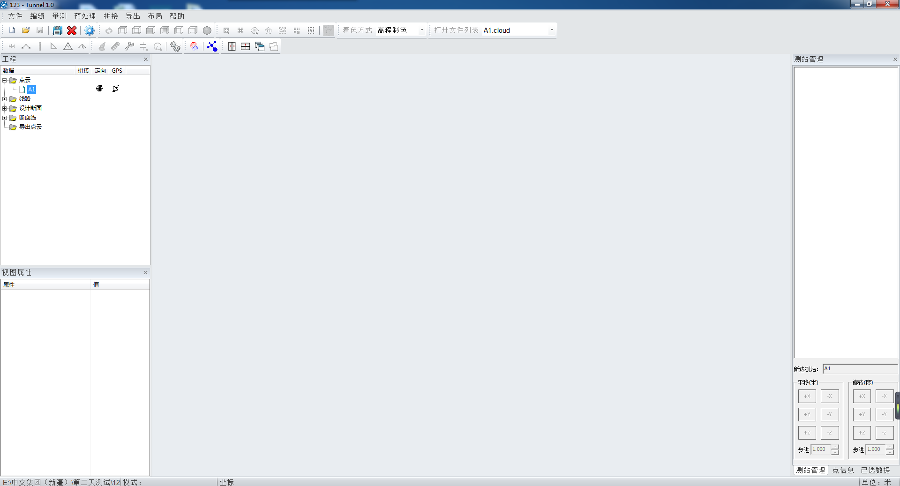The image size is (900, 486).
Task: Switch to the 点信息 tab
Action: (x=843, y=470)
